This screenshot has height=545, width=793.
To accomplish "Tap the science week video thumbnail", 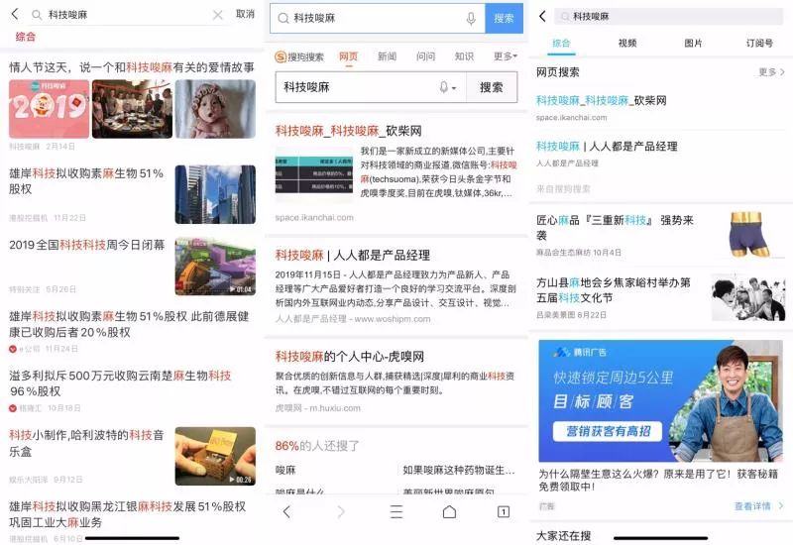I will tap(215, 267).
